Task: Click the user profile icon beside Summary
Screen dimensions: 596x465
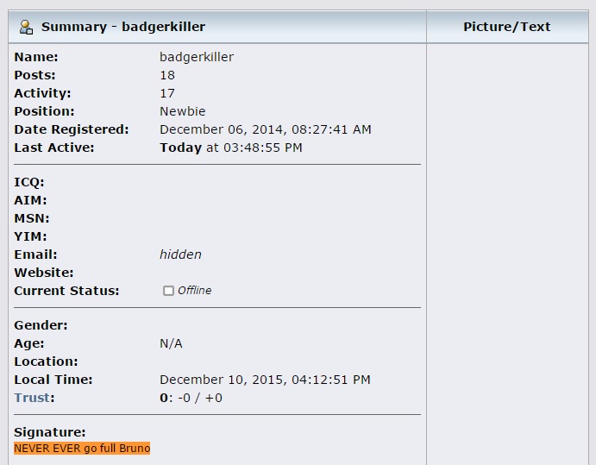Action: tap(26, 27)
